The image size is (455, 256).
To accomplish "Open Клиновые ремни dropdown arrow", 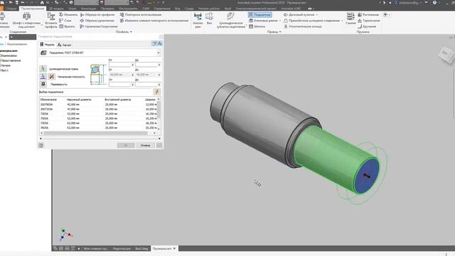I will (x=279, y=21).
